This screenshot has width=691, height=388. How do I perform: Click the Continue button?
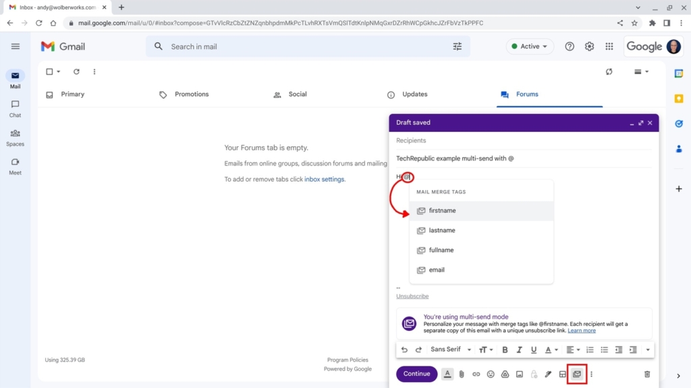(416, 374)
